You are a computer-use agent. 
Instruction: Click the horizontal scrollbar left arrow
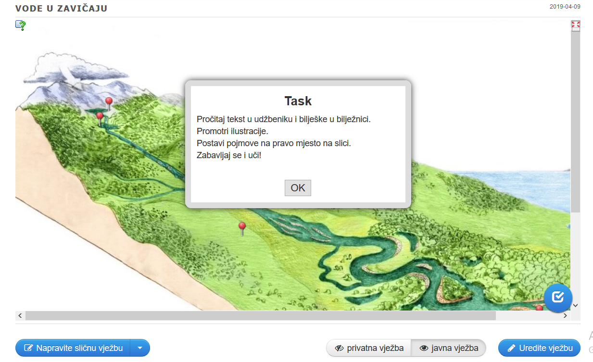coord(20,316)
